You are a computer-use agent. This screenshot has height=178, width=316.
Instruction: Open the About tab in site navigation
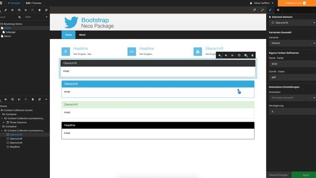(x=82, y=35)
